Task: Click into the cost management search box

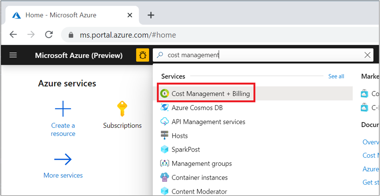Action: point(260,55)
